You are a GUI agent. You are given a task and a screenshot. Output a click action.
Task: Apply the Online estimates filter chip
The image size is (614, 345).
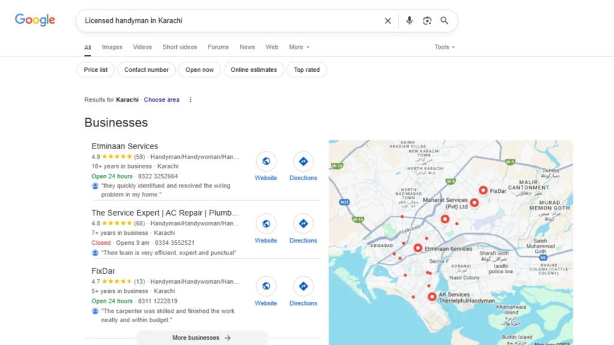click(x=254, y=69)
